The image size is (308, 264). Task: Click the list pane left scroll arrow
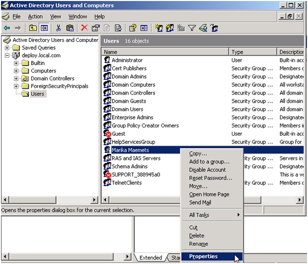pyautogui.click(x=105, y=200)
